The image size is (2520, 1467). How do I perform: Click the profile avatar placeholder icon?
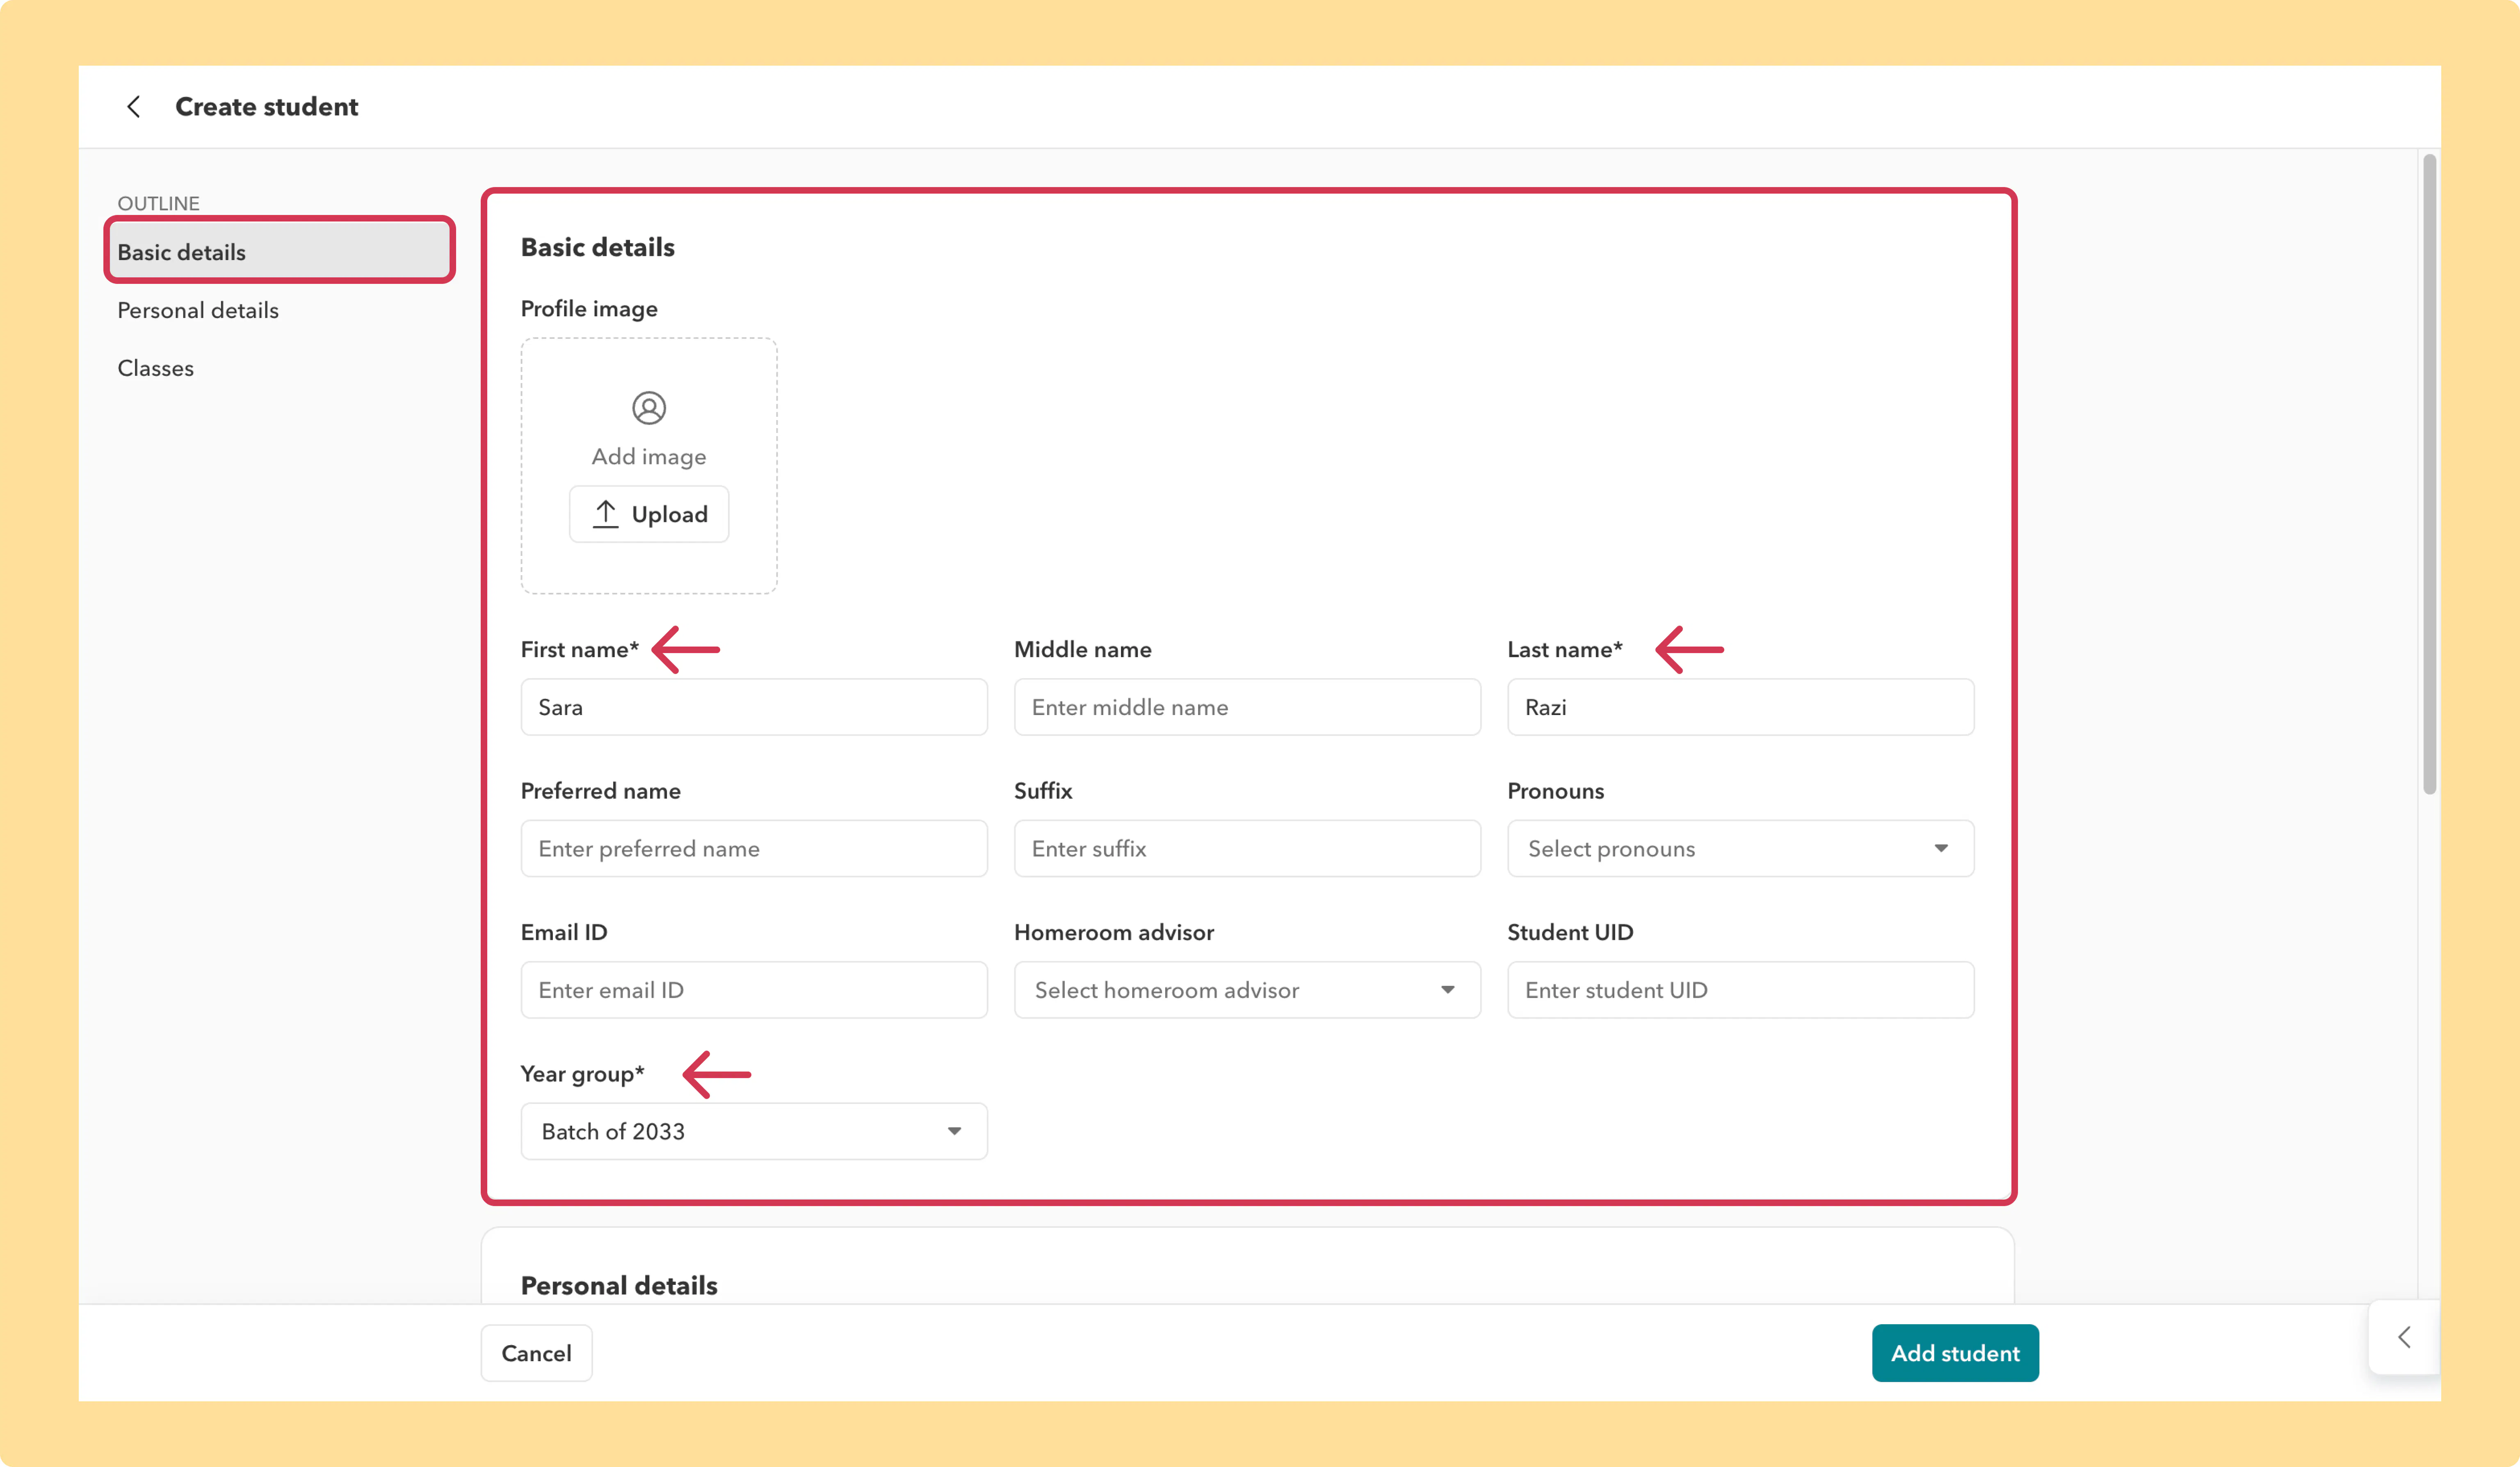649,408
